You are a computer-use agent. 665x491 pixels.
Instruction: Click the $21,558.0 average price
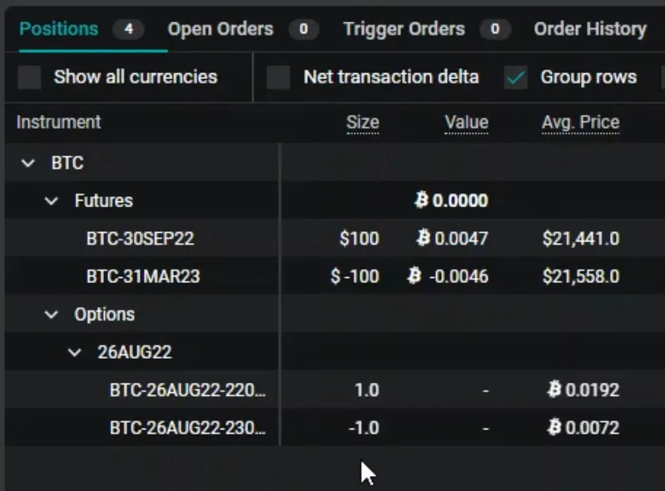click(x=581, y=276)
